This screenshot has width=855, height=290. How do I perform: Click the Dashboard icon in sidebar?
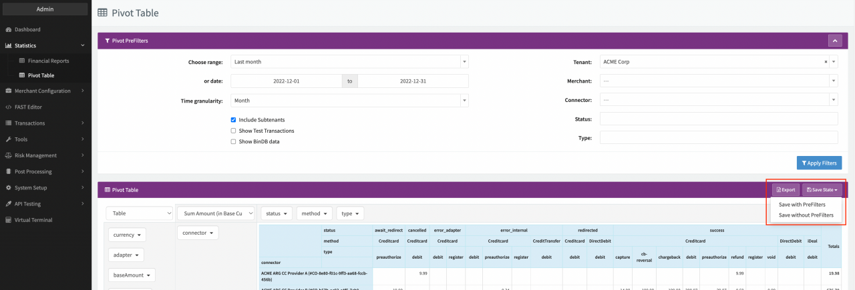point(8,30)
